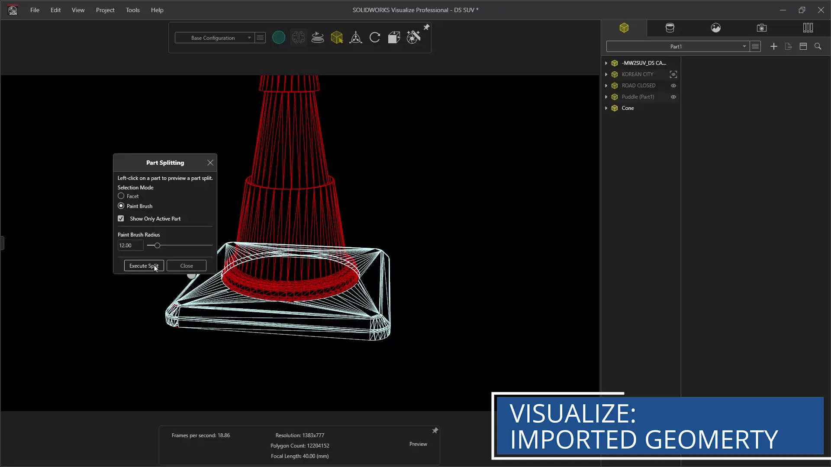Toggle KOREAN CITY isolate visibility icon

(x=673, y=74)
